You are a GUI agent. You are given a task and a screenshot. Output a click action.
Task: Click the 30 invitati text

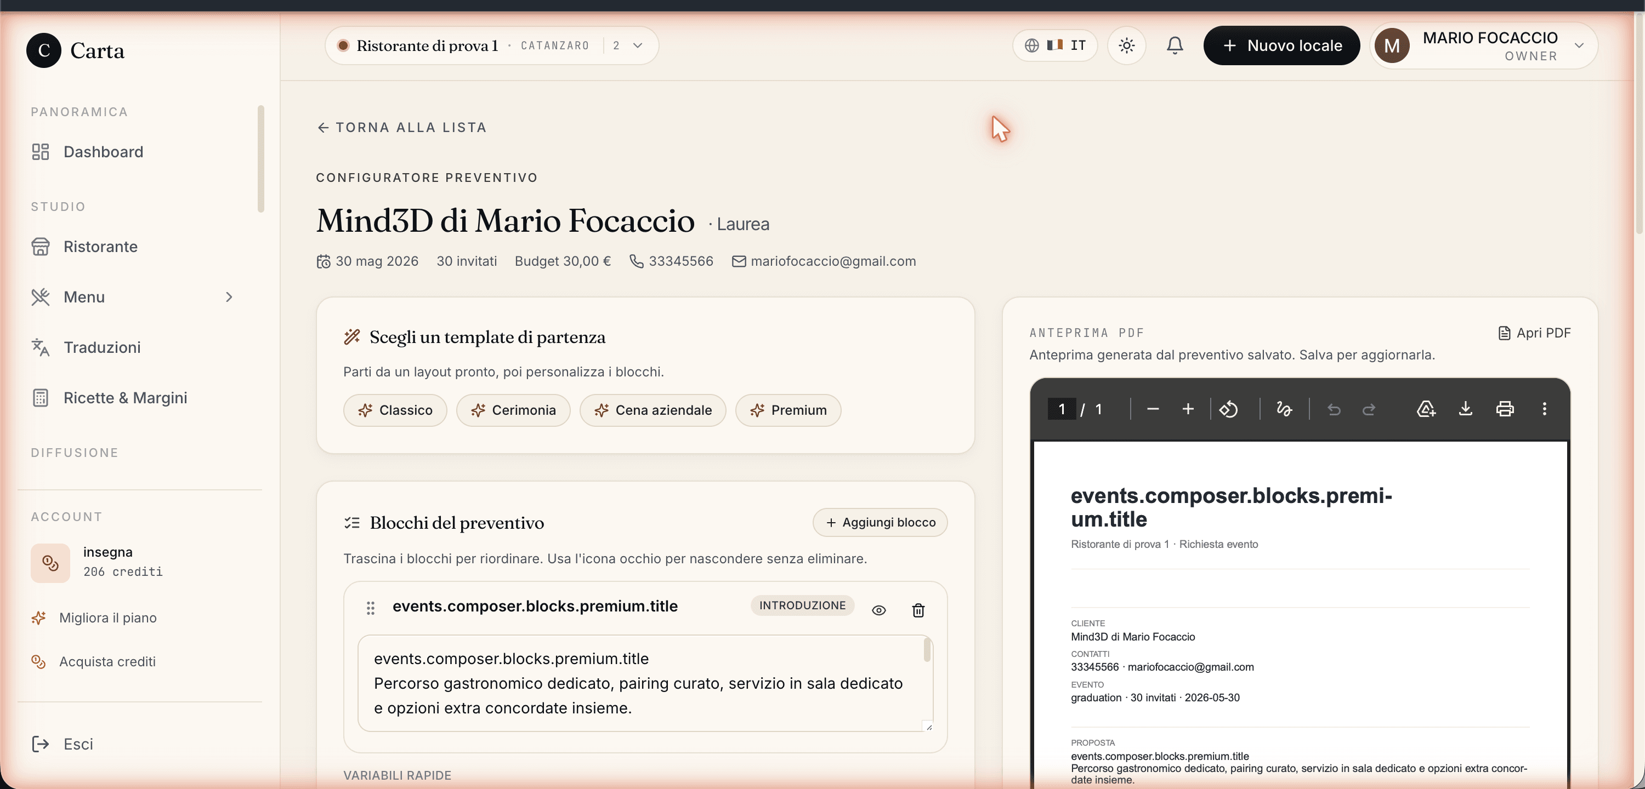pos(467,261)
